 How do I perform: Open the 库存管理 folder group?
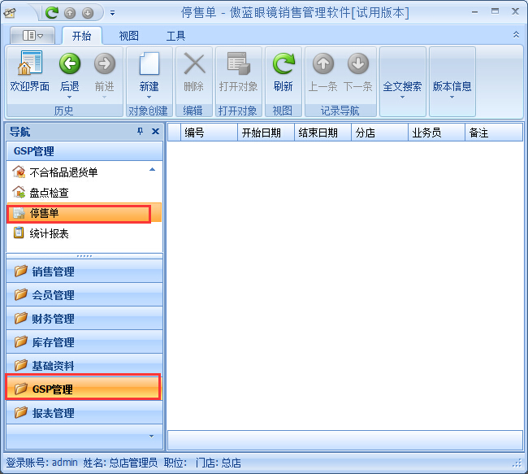point(84,341)
